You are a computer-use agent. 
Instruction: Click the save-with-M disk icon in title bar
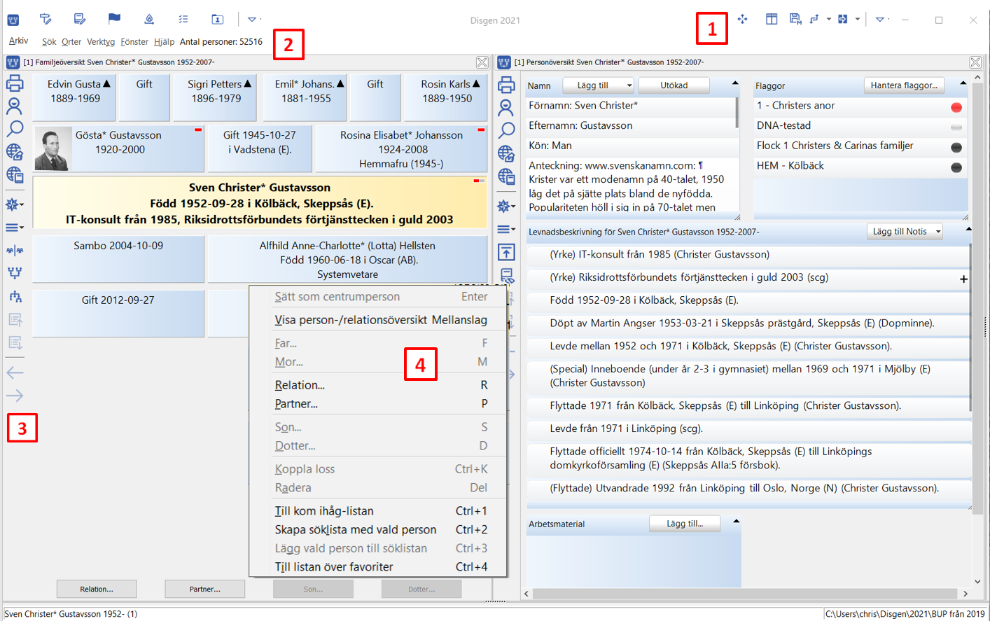[x=795, y=19]
